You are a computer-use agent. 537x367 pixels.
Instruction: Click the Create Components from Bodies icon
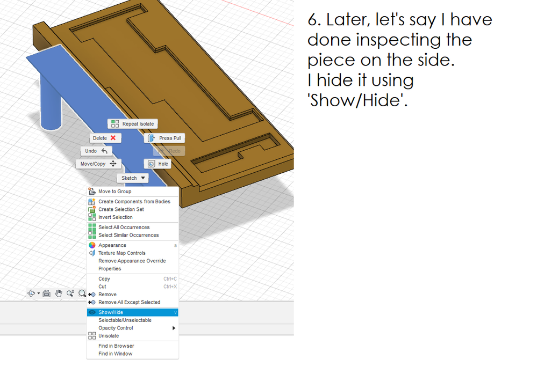tap(92, 202)
